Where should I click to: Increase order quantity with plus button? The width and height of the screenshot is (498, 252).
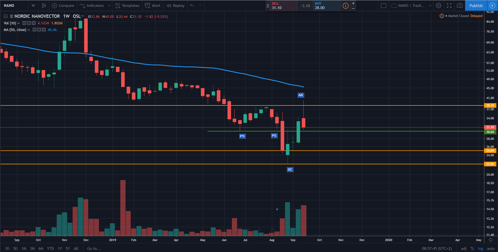(353, 3)
